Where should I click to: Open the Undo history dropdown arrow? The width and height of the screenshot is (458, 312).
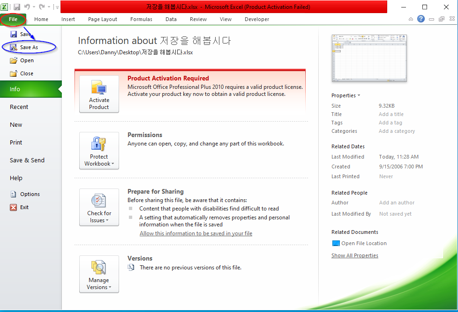pos(34,7)
